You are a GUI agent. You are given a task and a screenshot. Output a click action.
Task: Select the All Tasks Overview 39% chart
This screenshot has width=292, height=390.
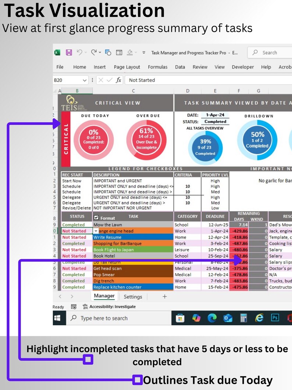pos(205,148)
